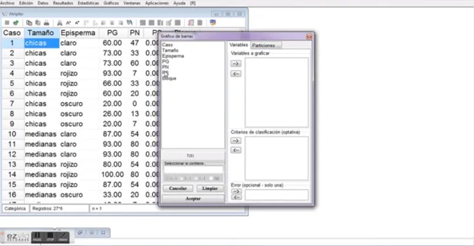Remove classification criterion with left-arrow button

tap(236, 150)
